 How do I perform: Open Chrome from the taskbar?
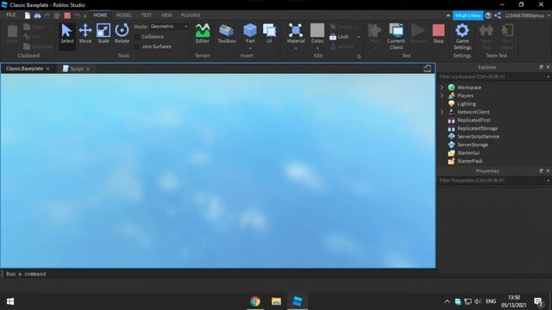(x=255, y=301)
